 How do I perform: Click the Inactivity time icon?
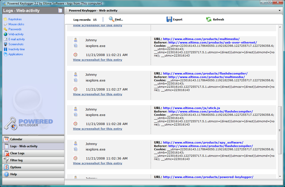pos(6,49)
